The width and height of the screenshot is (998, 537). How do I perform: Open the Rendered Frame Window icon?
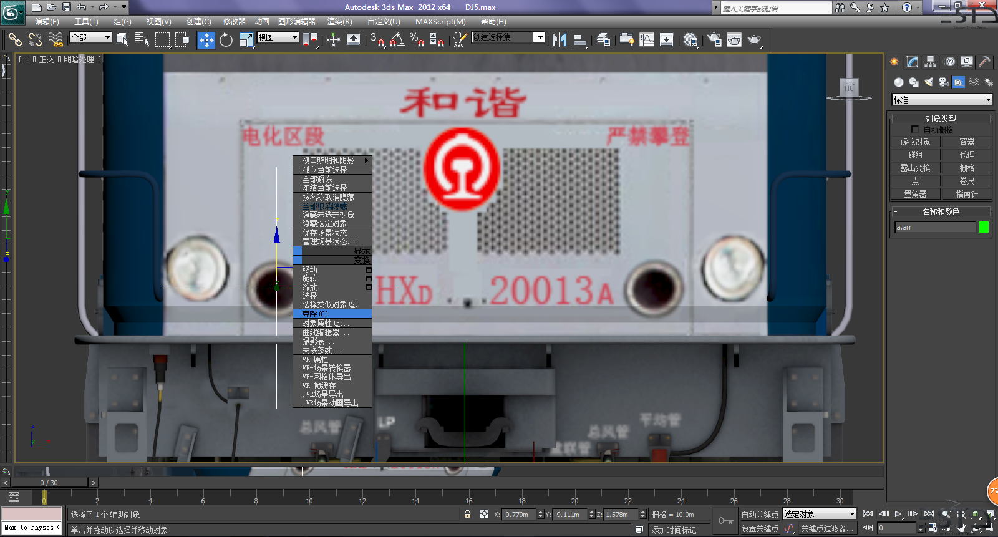pyautogui.click(x=734, y=40)
